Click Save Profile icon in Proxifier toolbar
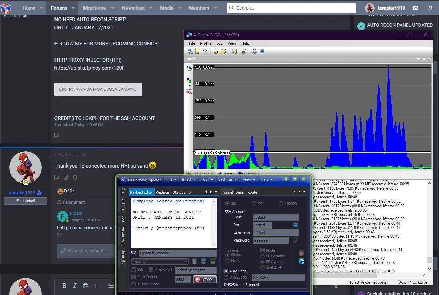 (235, 51)
